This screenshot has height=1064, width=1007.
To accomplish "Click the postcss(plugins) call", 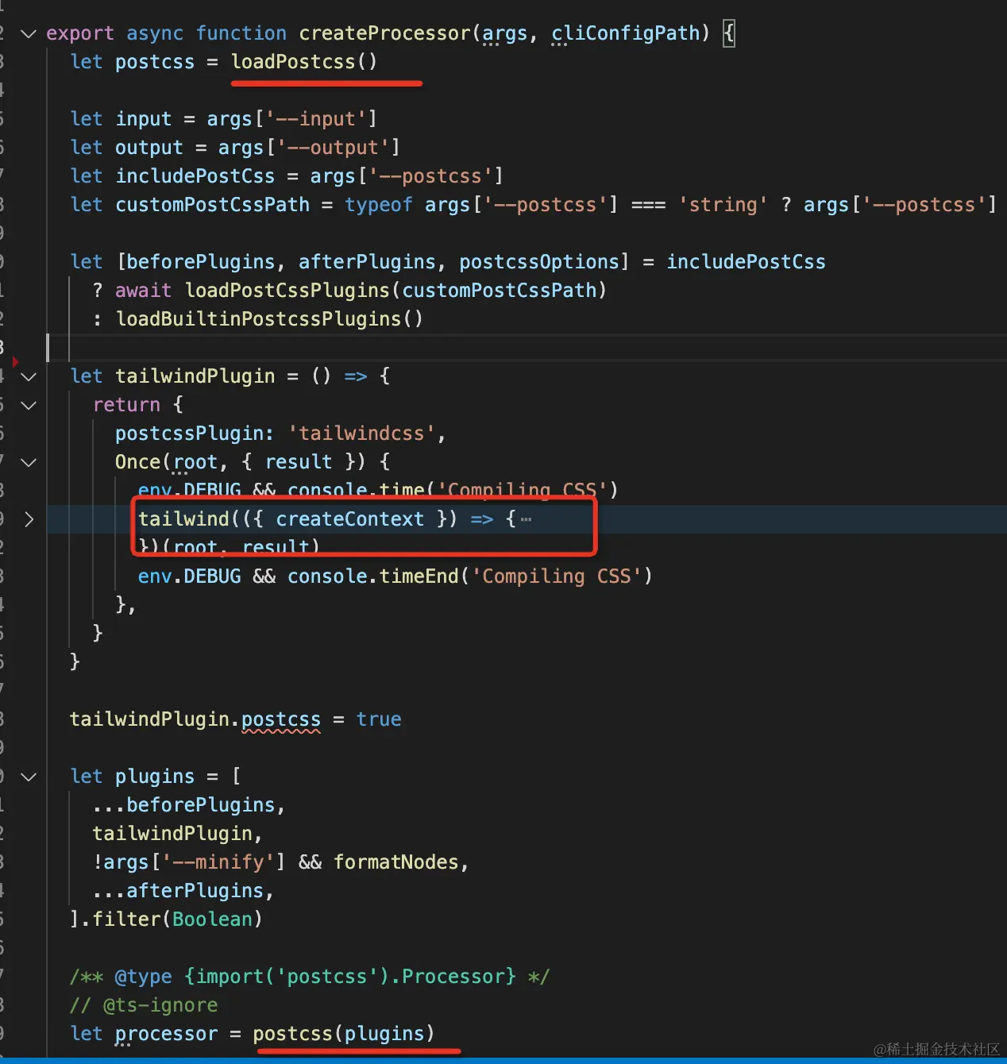I will [343, 1034].
